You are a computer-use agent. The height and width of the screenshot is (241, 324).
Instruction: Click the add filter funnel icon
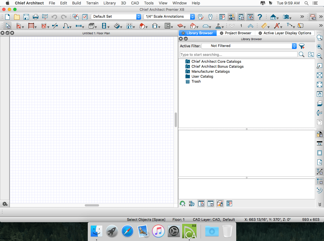(x=302, y=46)
